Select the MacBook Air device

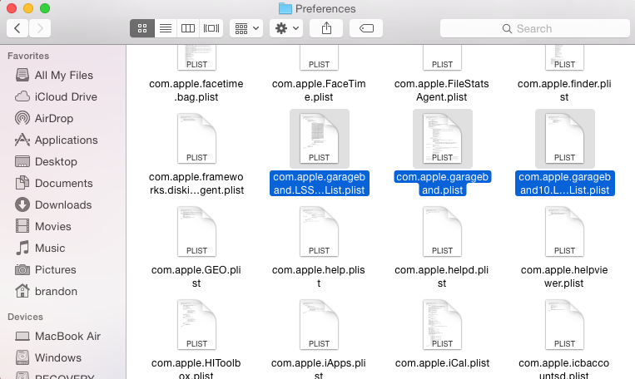click(67, 336)
